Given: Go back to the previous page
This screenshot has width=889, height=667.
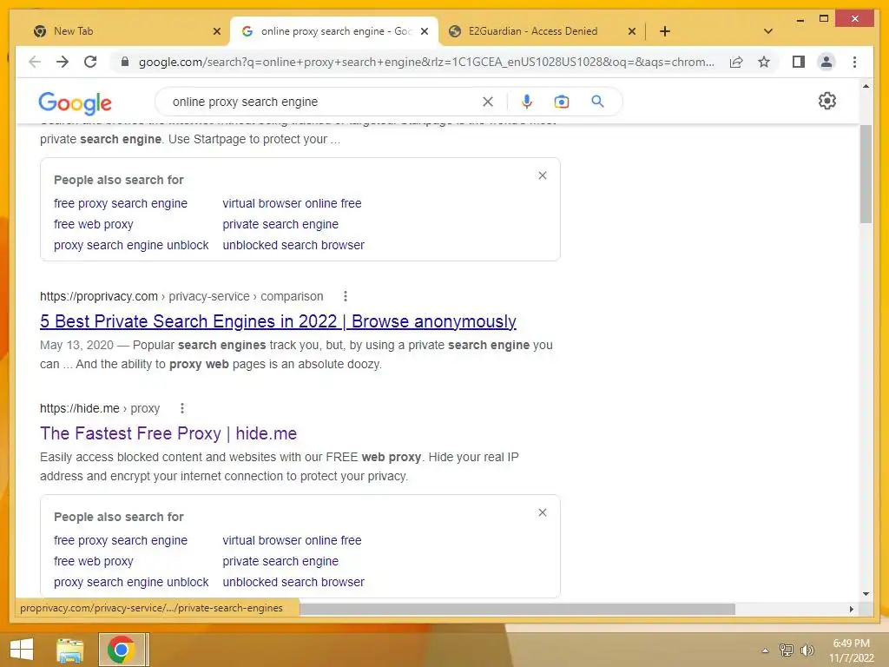Looking at the screenshot, I should [x=35, y=62].
